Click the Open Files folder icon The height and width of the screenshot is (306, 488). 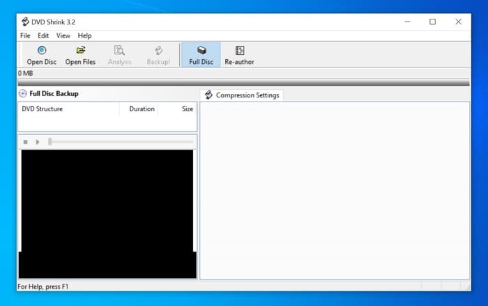(x=81, y=50)
